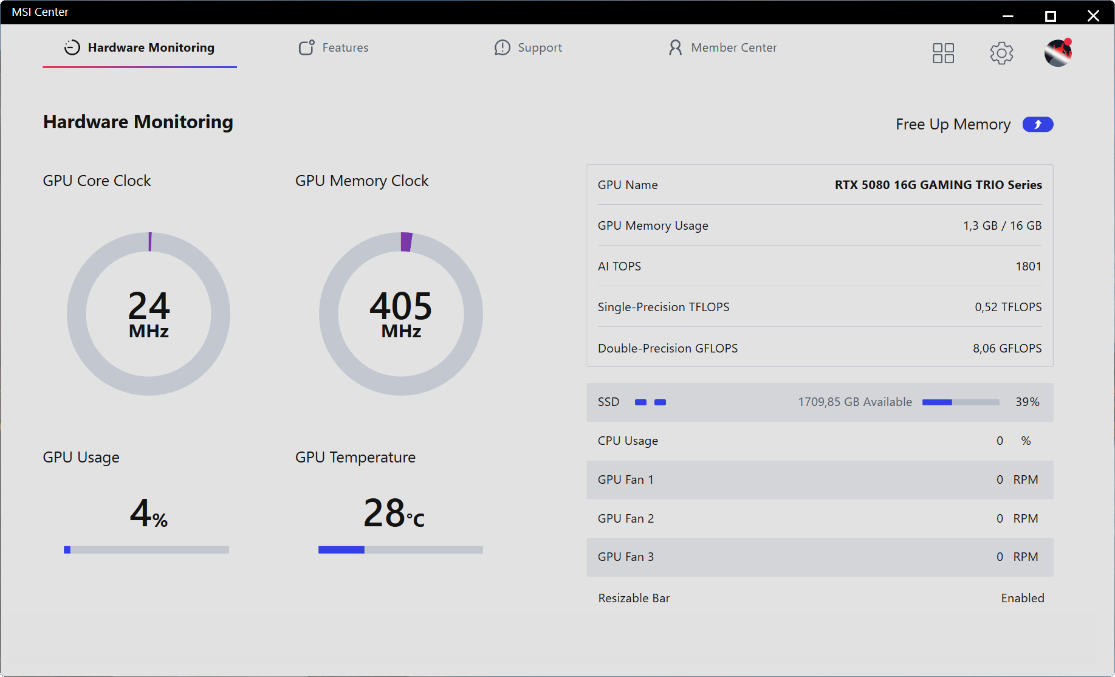Open the Hardware Monitoring tab
Screen dimensions: 1115x677
pos(139,47)
